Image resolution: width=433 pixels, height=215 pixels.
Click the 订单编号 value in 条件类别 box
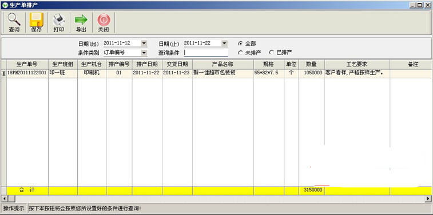coord(114,52)
